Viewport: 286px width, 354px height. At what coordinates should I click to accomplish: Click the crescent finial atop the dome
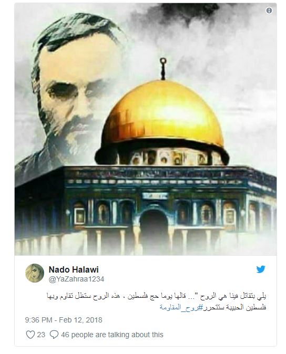tap(163, 69)
